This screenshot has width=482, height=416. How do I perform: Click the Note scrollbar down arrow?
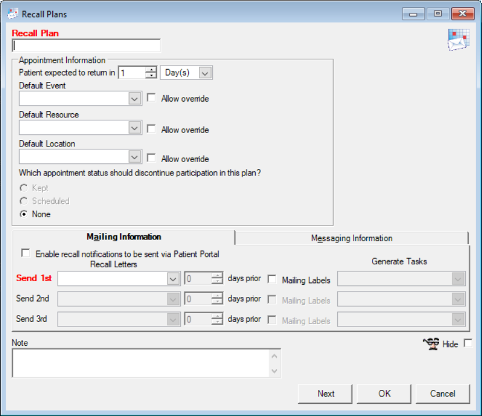click(x=274, y=371)
